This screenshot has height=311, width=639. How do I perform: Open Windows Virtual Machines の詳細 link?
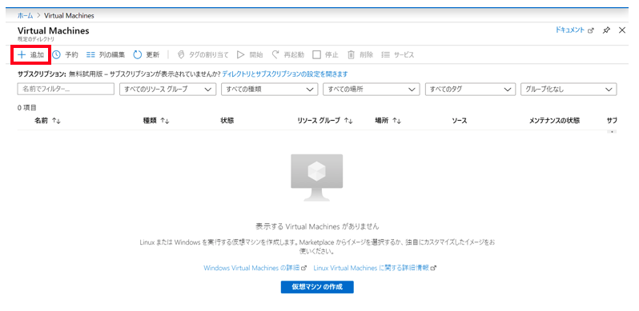(255, 268)
